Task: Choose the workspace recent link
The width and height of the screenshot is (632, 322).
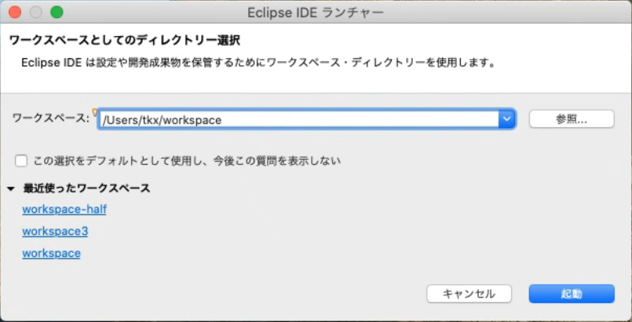Action: click(x=51, y=253)
